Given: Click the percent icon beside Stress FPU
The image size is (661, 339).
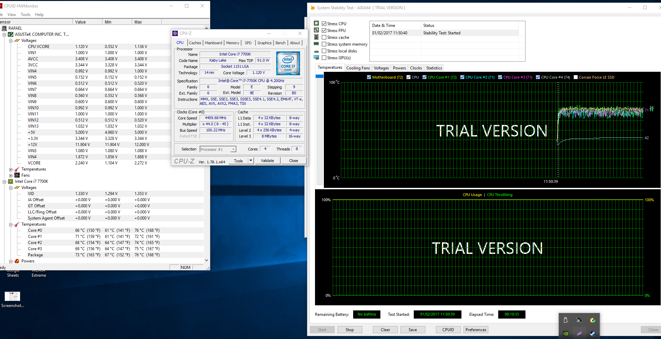Looking at the screenshot, I should pos(316,30).
